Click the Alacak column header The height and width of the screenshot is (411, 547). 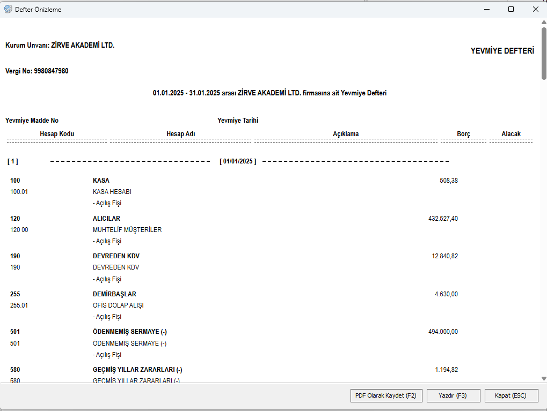(x=511, y=134)
